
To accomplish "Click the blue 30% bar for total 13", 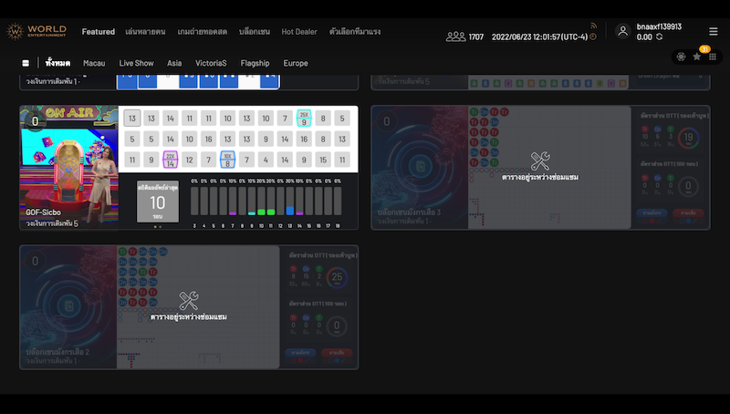I will click(289, 211).
